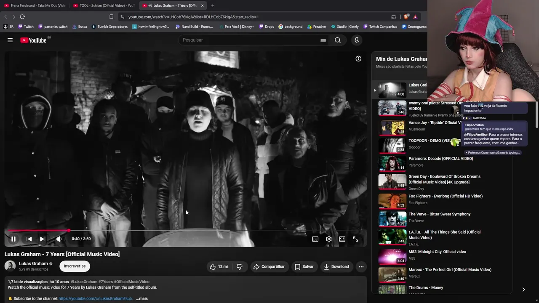
Task: Share the video via Compartilhar
Action: pos(269,266)
